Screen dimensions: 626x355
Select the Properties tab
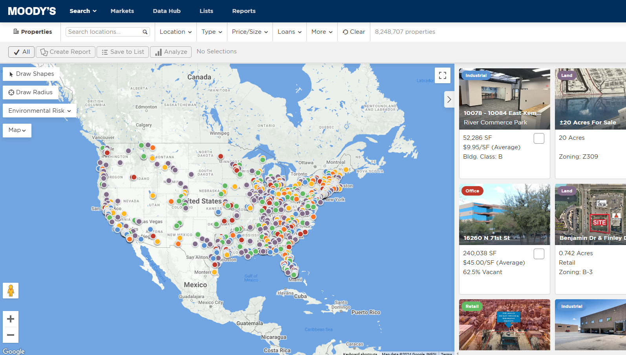pyautogui.click(x=33, y=32)
